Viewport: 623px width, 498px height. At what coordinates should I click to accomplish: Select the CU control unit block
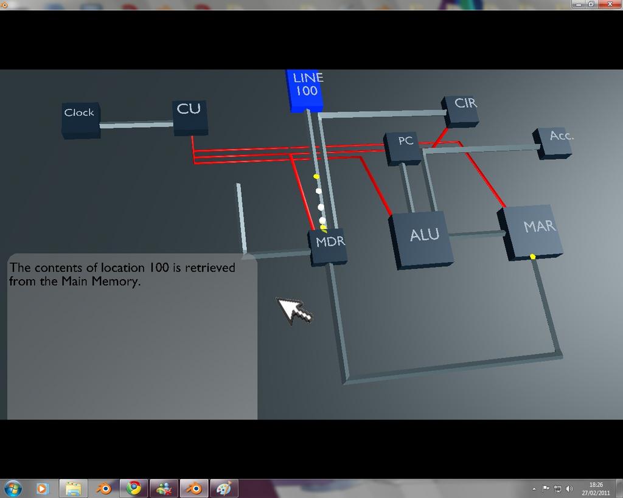pyautogui.click(x=190, y=117)
